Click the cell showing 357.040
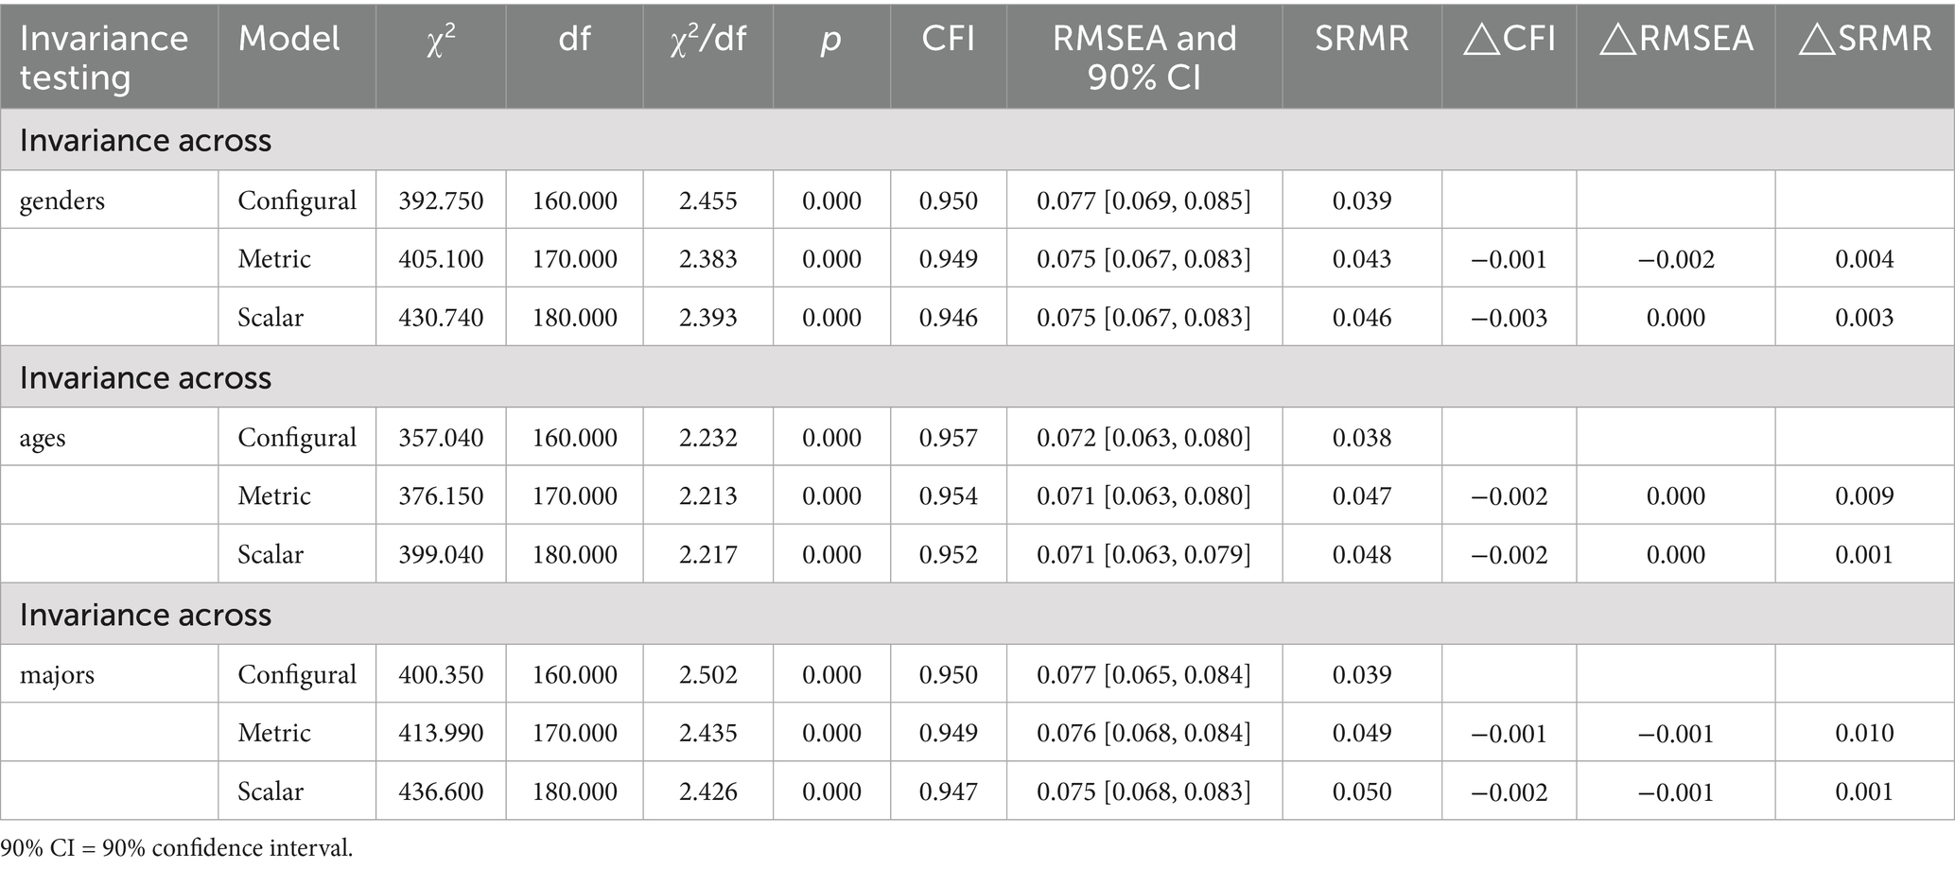This screenshot has width=1955, height=869. coord(441,438)
